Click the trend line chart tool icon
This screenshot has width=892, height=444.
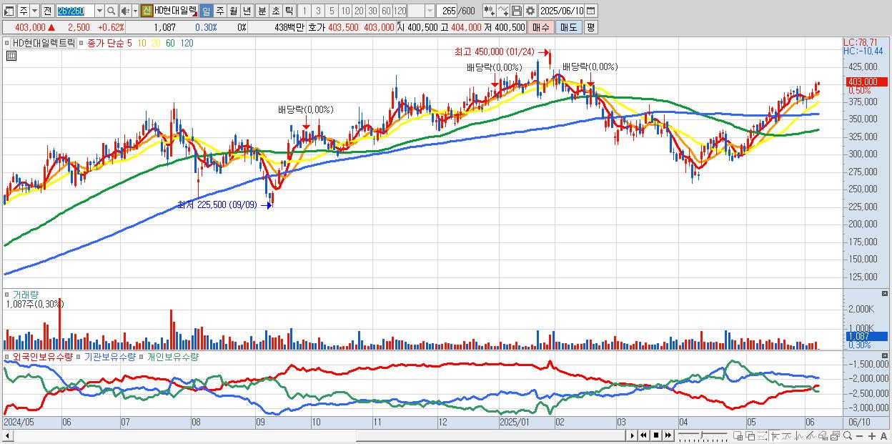pos(787,435)
